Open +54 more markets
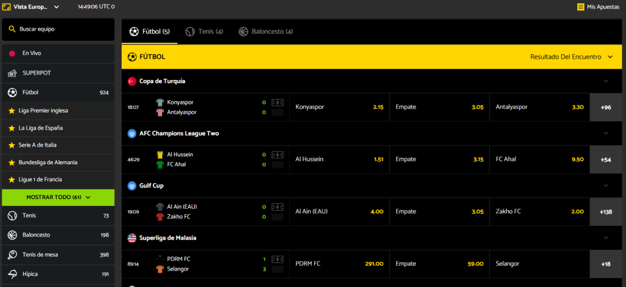The width and height of the screenshot is (626, 287). (x=606, y=159)
